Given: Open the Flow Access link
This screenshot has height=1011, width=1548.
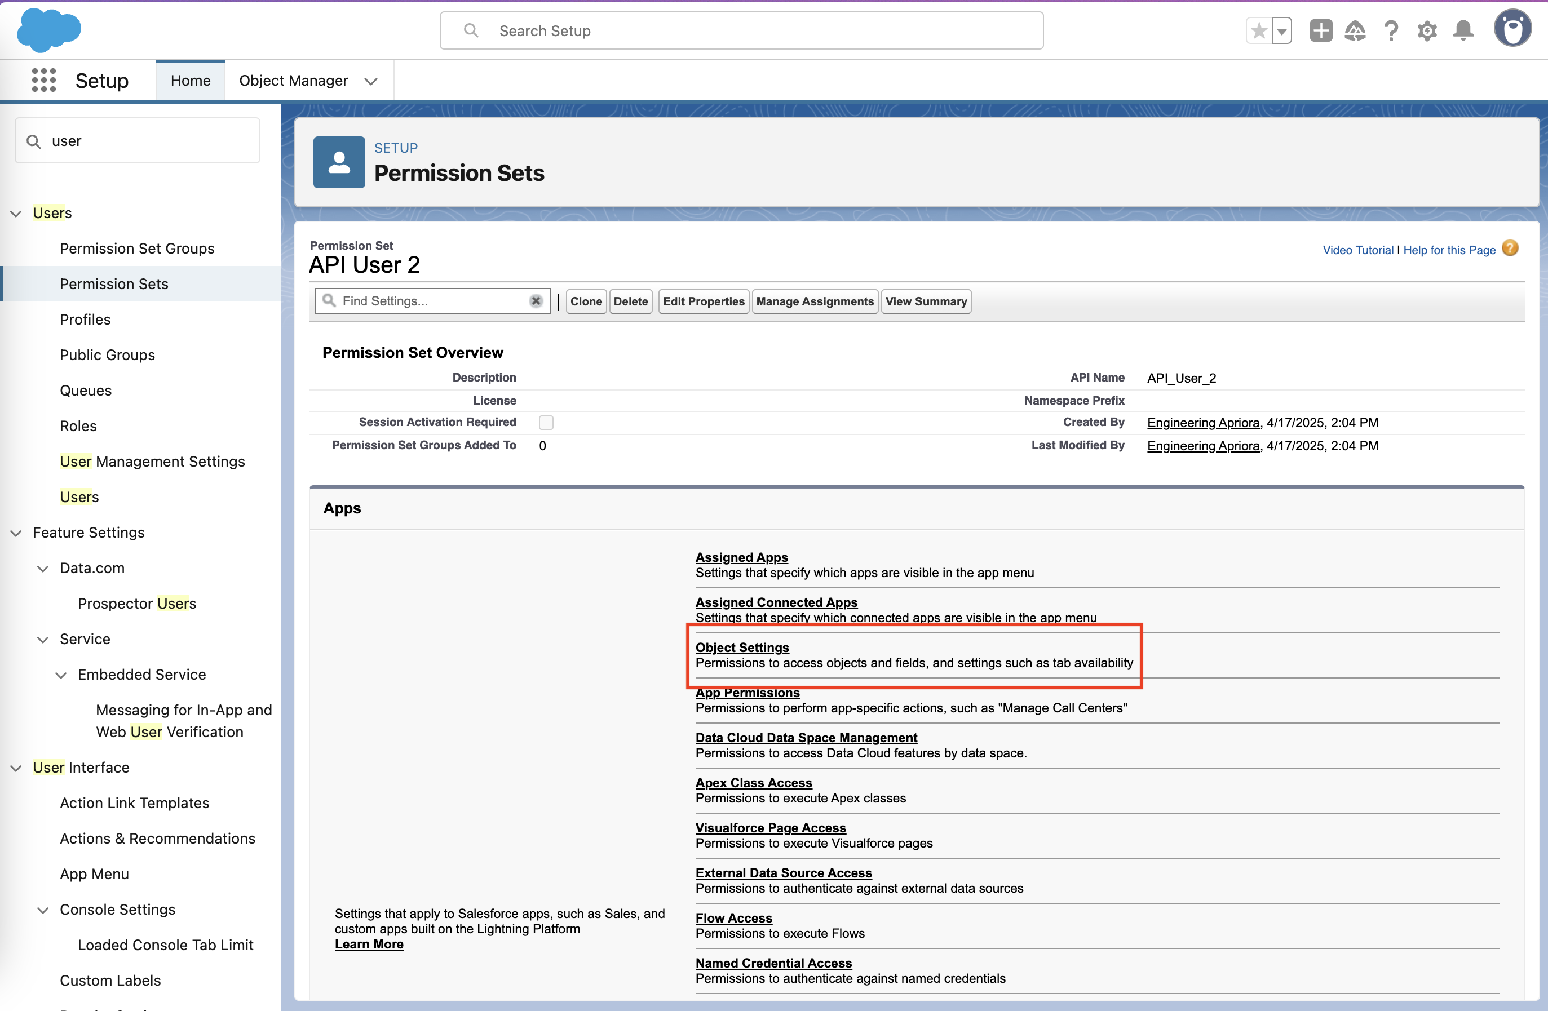Looking at the screenshot, I should click(733, 918).
